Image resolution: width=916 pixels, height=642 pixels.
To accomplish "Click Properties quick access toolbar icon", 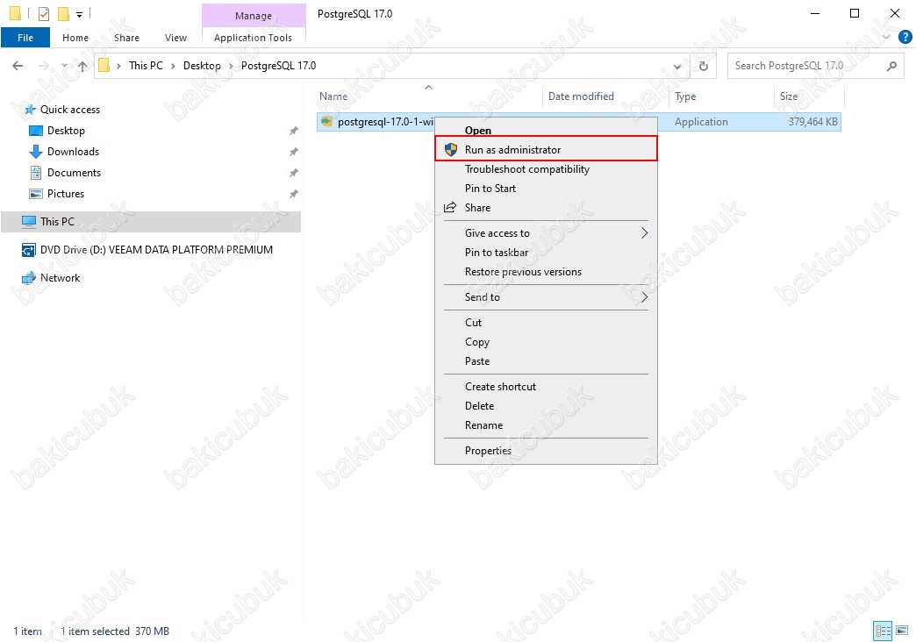I will coord(44,13).
